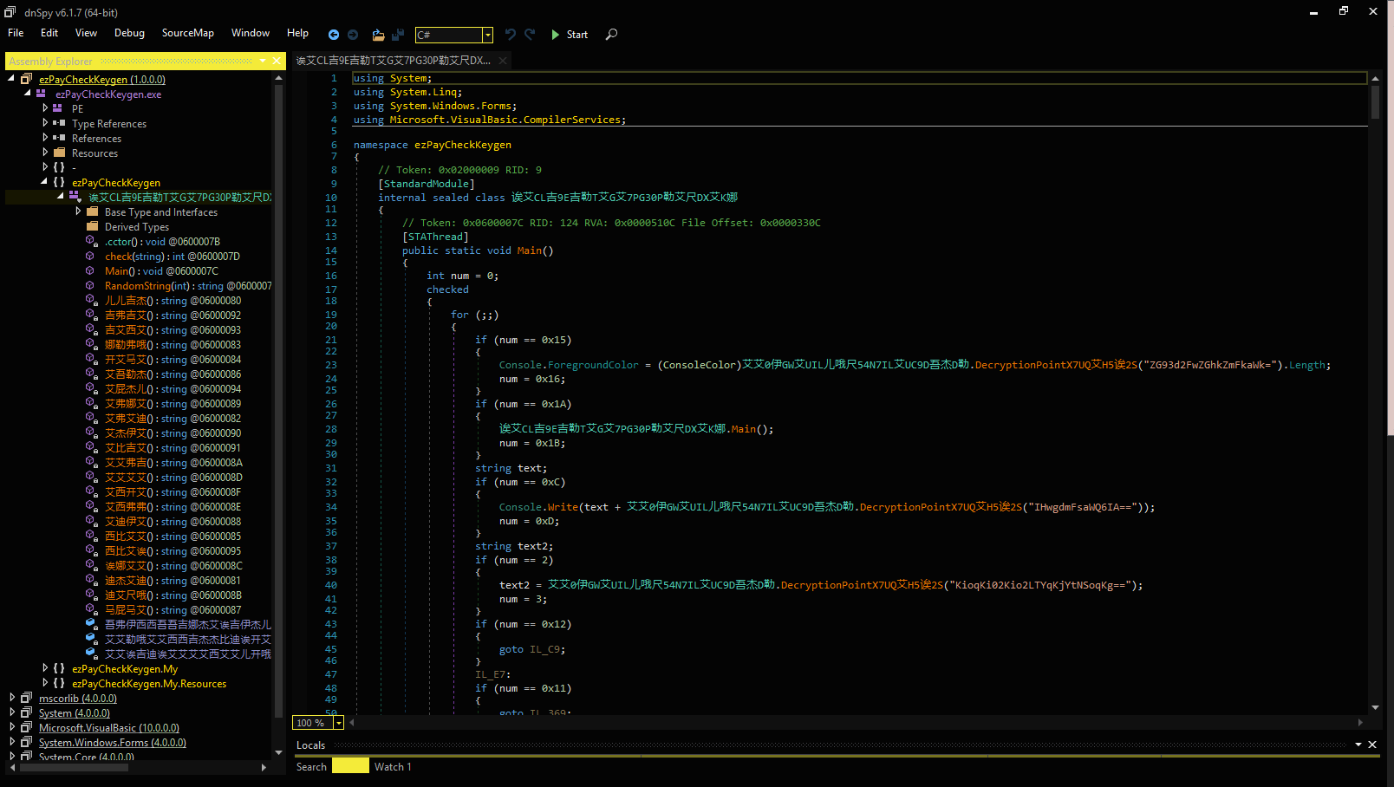The image size is (1394, 787).
Task: Open the SourceMap menu
Action: (187, 33)
